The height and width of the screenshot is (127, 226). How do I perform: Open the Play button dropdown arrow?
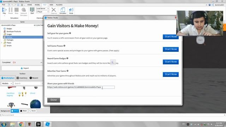[x=4, y=16]
